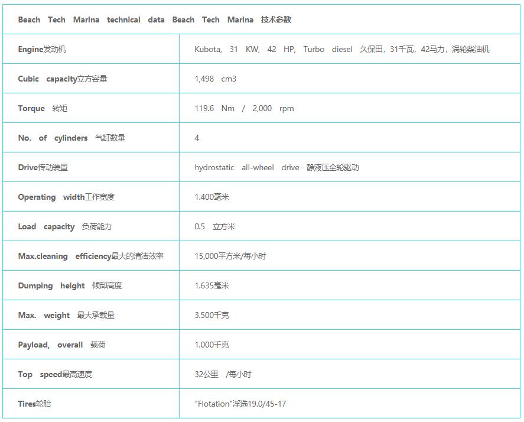
Task: Click the cylinders value 4
Action: click(197, 138)
